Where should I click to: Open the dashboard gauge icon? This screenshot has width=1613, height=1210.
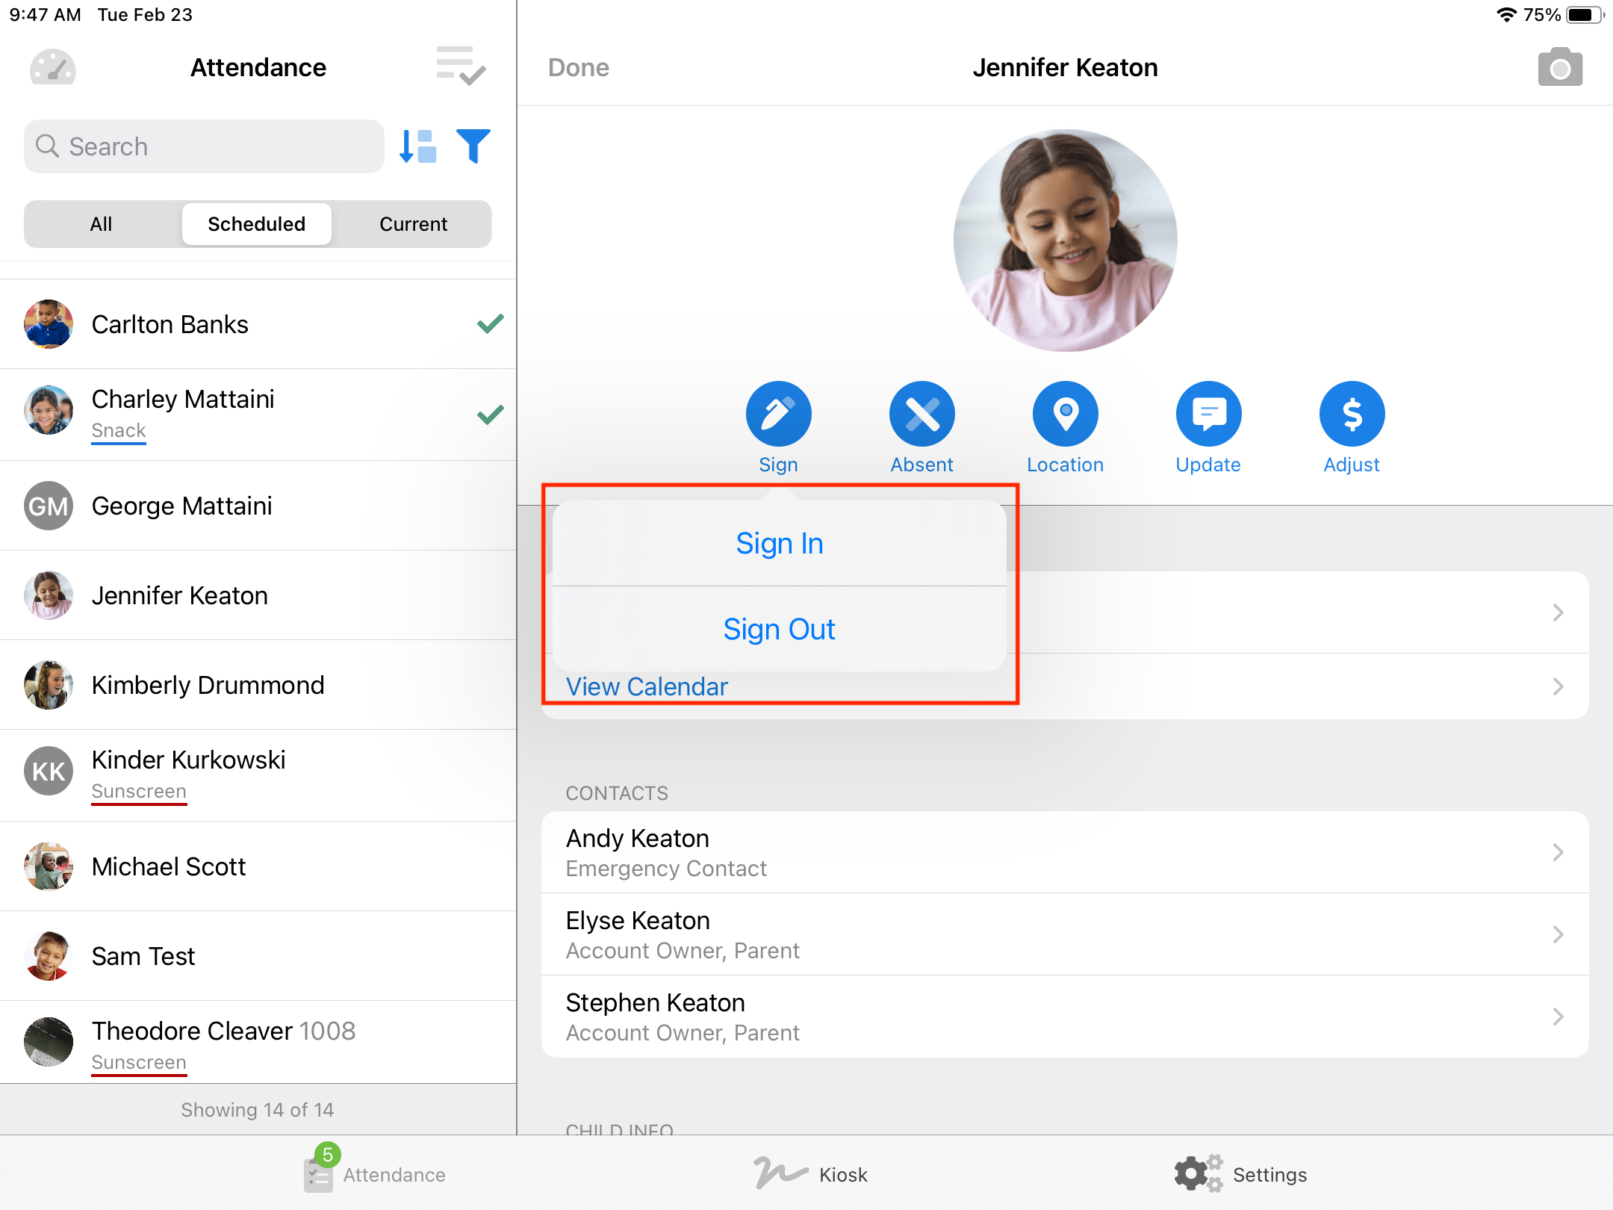coord(52,68)
